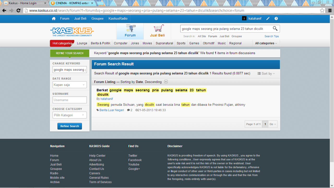Search in Groupee option

coord(236,36)
